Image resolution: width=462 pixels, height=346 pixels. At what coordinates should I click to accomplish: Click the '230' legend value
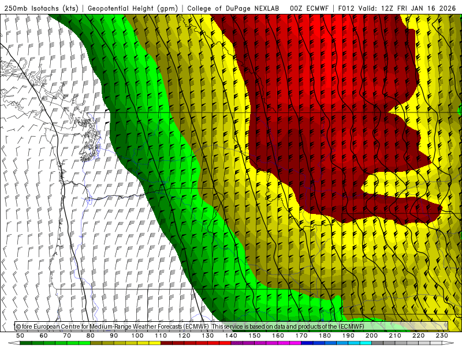[442, 336]
